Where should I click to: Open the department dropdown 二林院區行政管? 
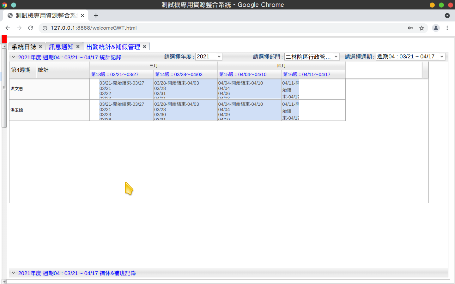[x=312, y=57]
